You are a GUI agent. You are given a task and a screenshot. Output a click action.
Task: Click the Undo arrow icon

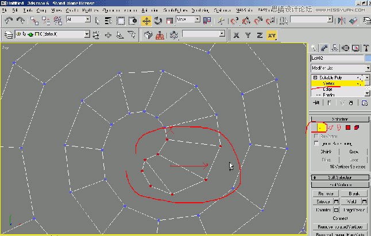point(9,21)
